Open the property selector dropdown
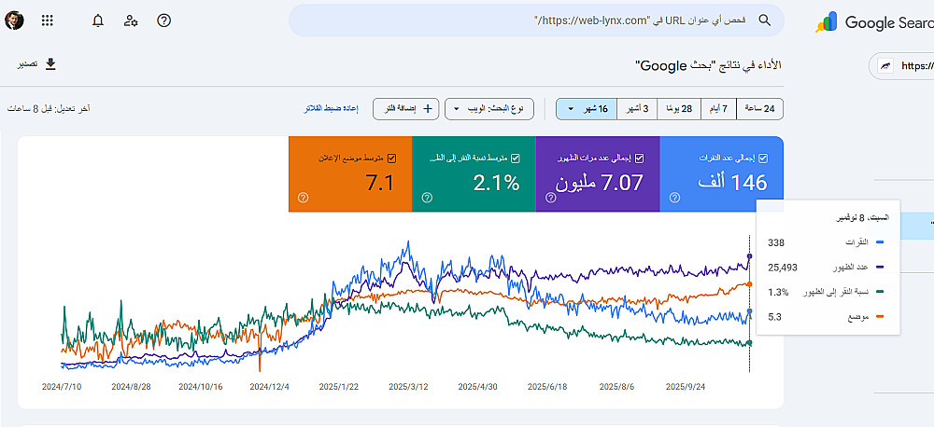 [x=899, y=66]
